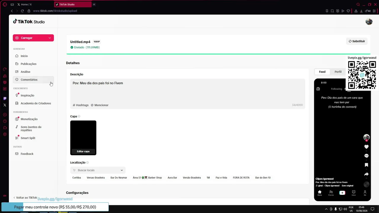Open the browser downloads icon
The height and width of the screenshot is (213, 379).
point(361,11)
